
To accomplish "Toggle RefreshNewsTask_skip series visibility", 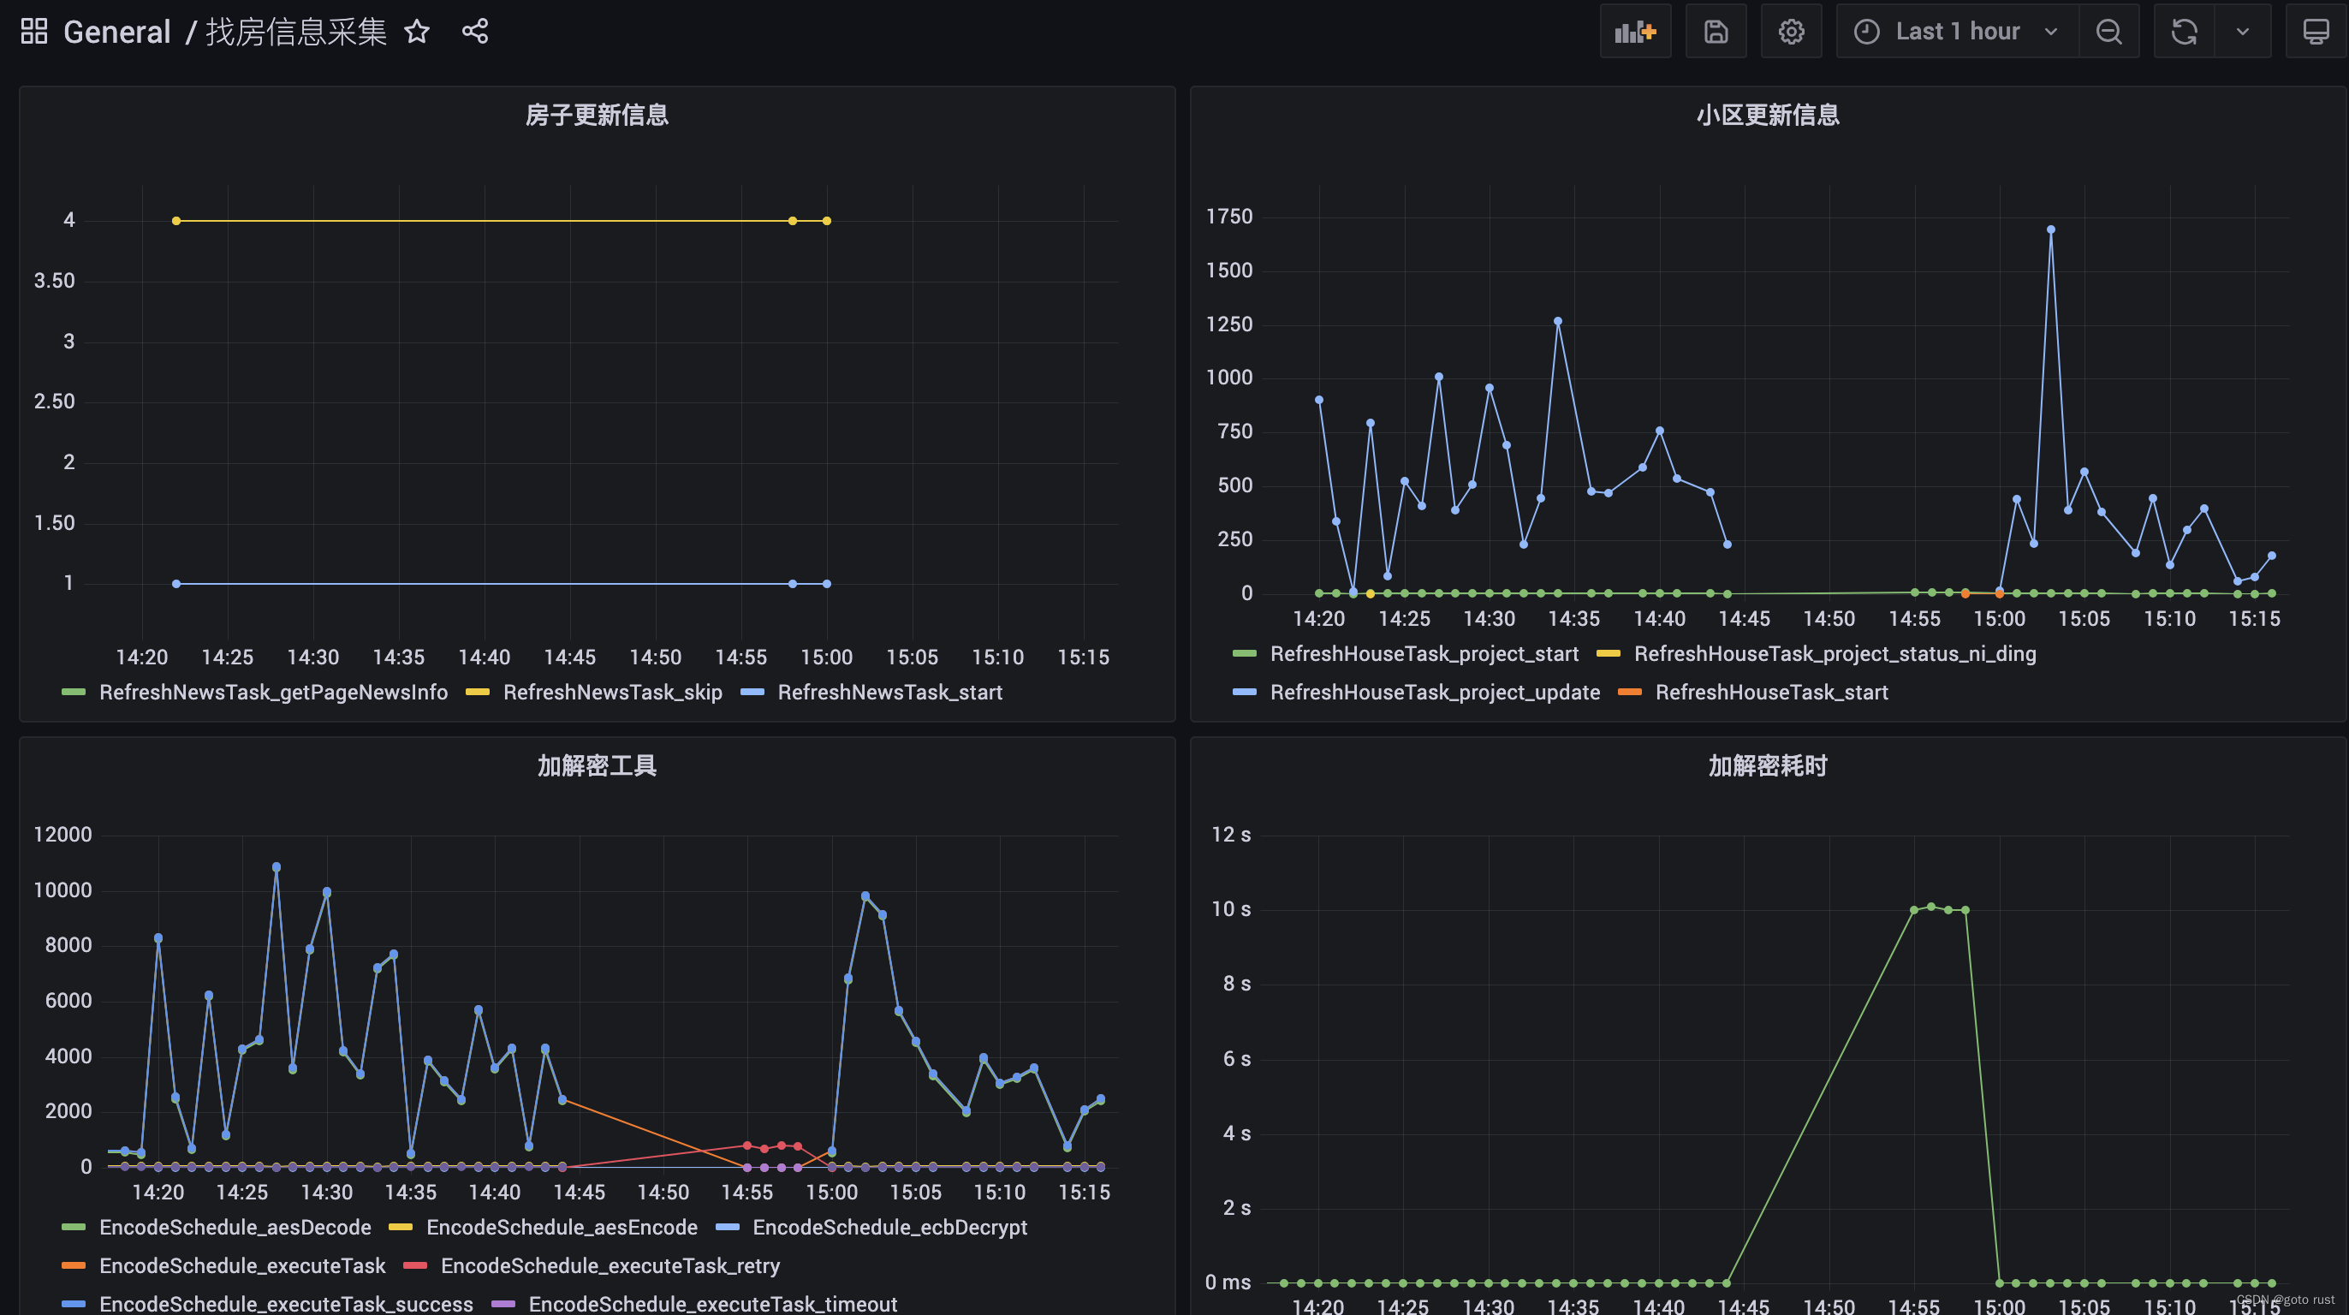I will point(612,692).
